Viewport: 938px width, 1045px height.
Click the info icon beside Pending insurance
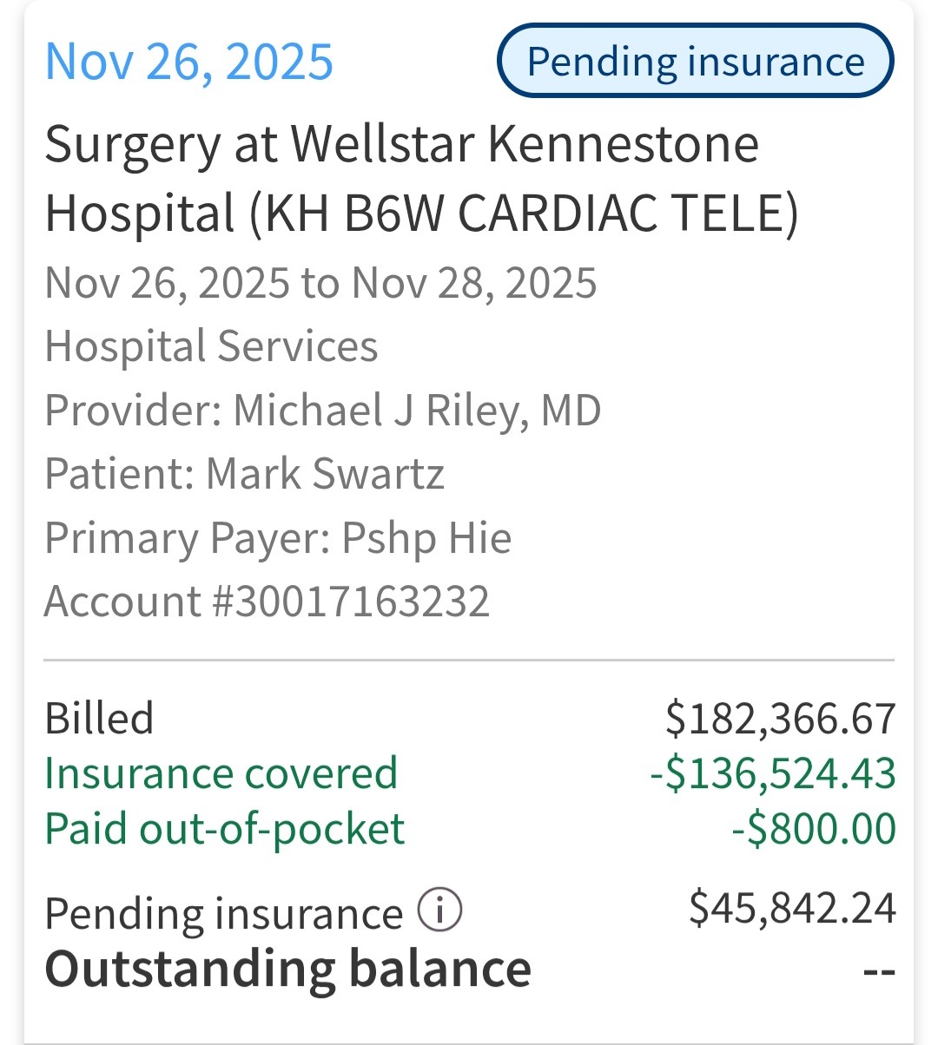pos(439,910)
